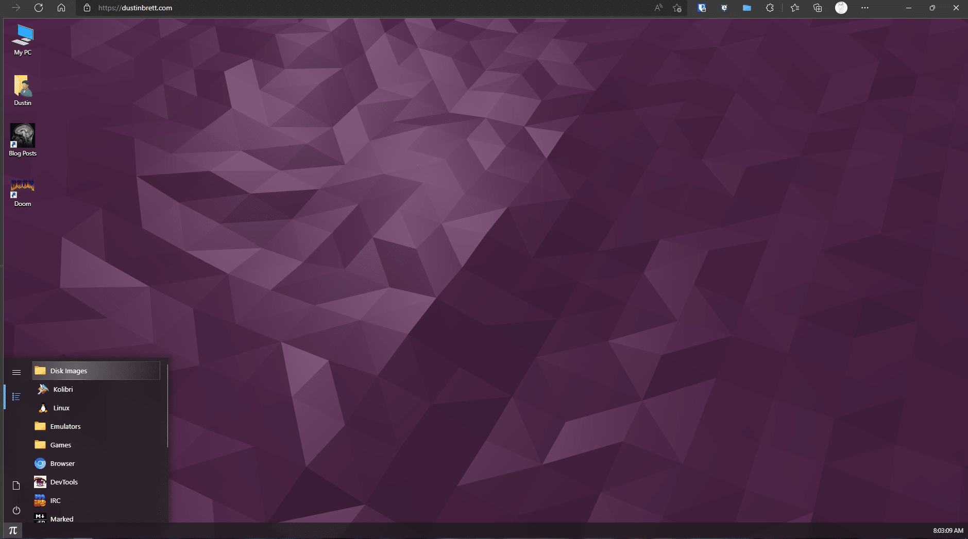Image resolution: width=968 pixels, height=539 pixels.
Task: Open the My PC desktop icon
Action: 23,40
